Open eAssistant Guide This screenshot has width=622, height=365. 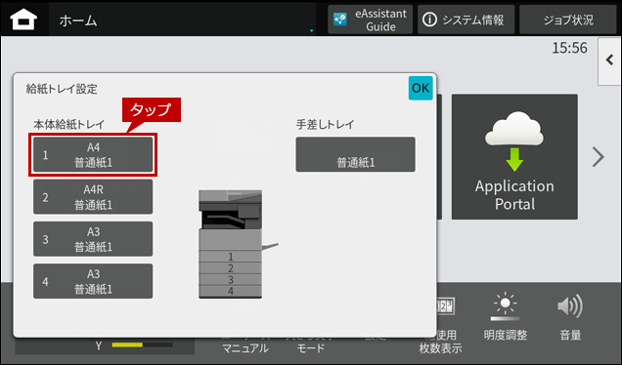point(370,20)
